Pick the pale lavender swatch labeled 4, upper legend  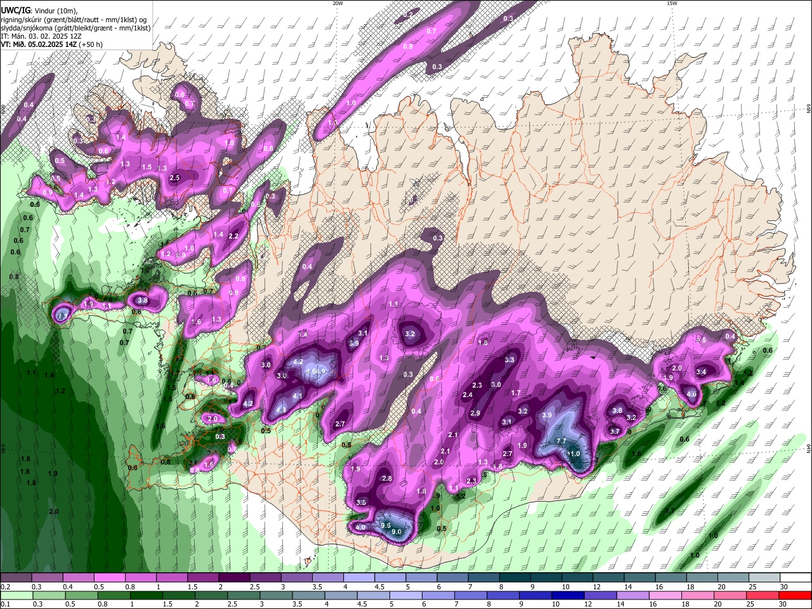(x=358, y=578)
